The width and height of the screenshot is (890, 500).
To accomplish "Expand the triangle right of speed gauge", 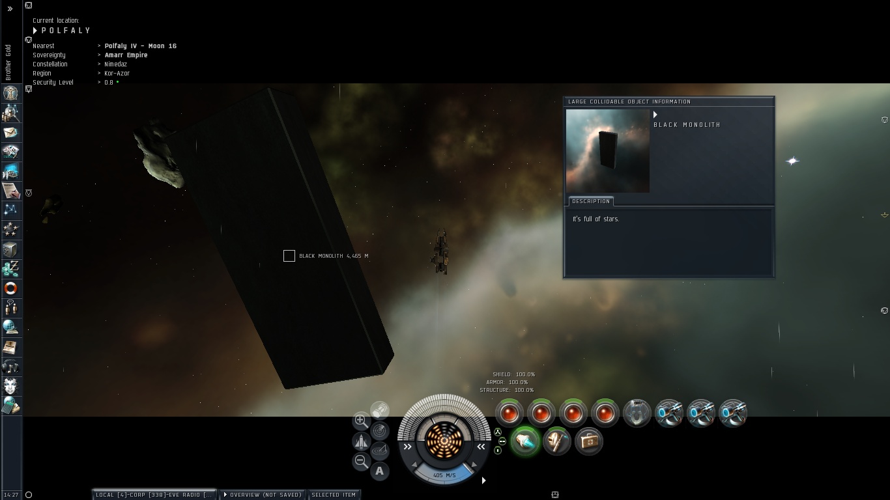I will pos(483,480).
